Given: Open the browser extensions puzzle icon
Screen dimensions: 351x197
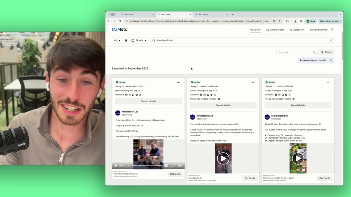Looking at the screenshot, I should pyautogui.click(x=287, y=21).
